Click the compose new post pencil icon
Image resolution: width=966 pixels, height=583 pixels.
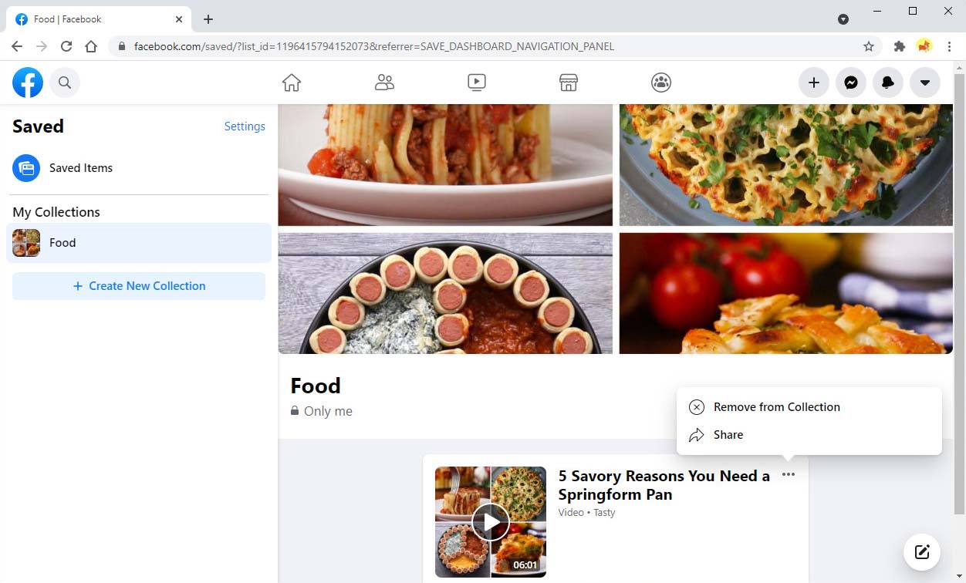[x=922, y=551]
